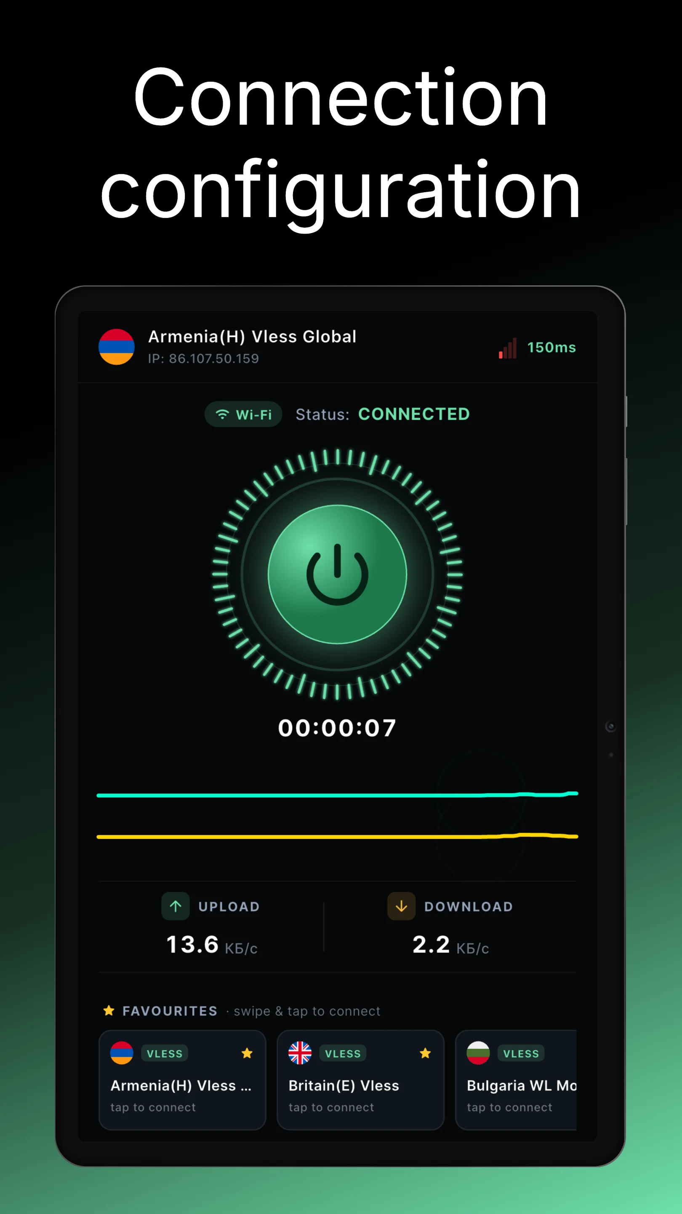
Task: Click the 00:00:07 connection timer
Action: (337, 728)
